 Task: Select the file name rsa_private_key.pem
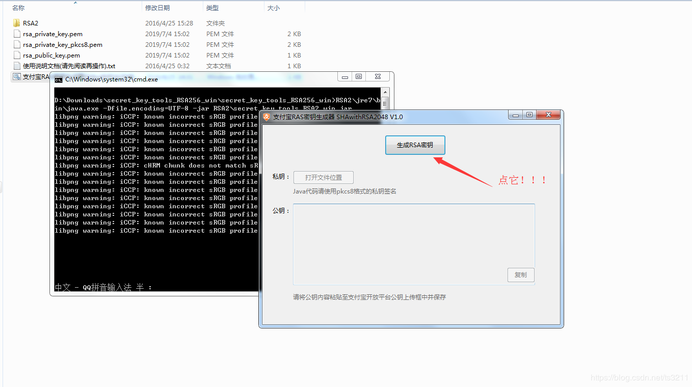click(x=52, y=34)
